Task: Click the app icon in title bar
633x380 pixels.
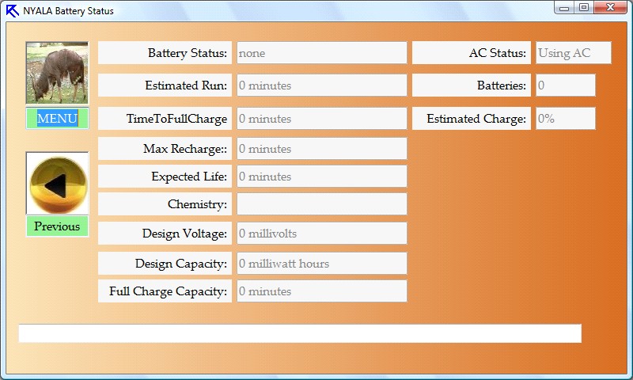Action: click(12, 11)
